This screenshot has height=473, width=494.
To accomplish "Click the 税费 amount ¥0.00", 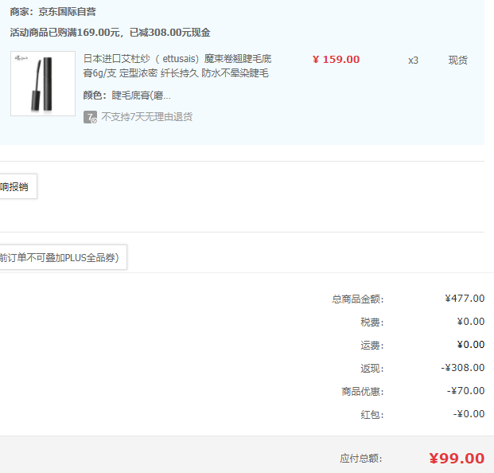I will coord(471,322).
